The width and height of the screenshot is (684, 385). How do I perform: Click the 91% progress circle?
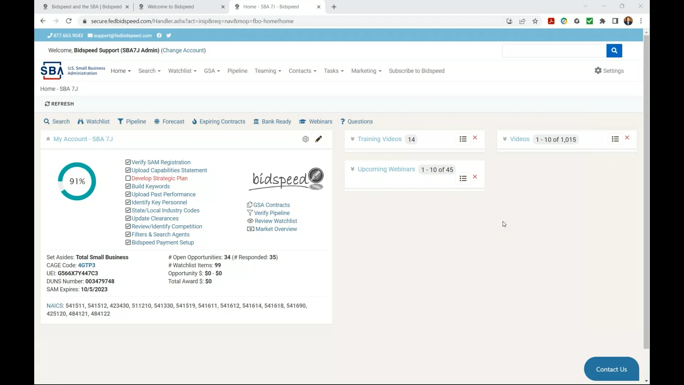[77, 181]
